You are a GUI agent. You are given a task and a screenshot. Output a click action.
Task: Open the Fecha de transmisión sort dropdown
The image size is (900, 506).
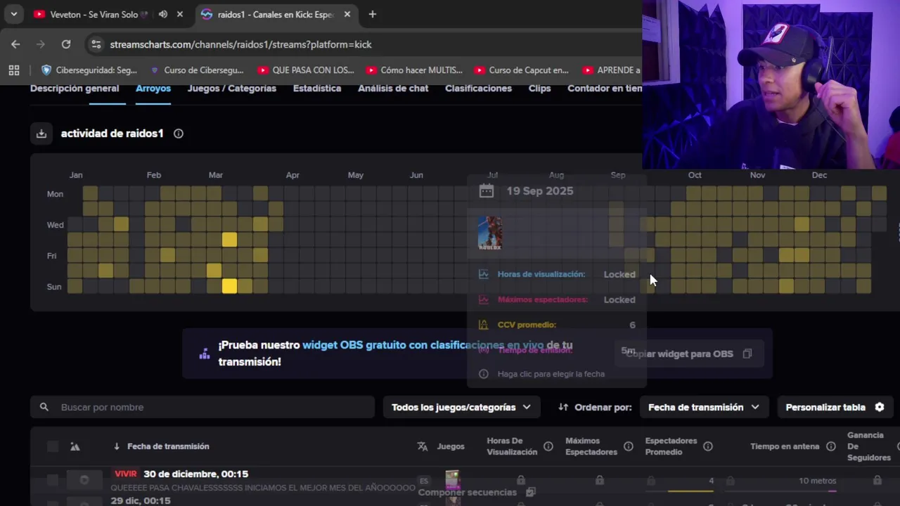click(704, 407)
